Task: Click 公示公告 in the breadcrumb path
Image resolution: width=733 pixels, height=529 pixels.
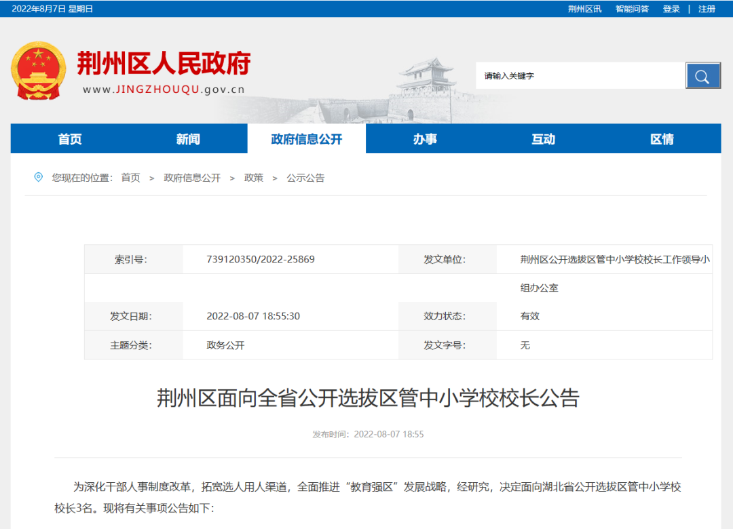Action: coord(305,178)
